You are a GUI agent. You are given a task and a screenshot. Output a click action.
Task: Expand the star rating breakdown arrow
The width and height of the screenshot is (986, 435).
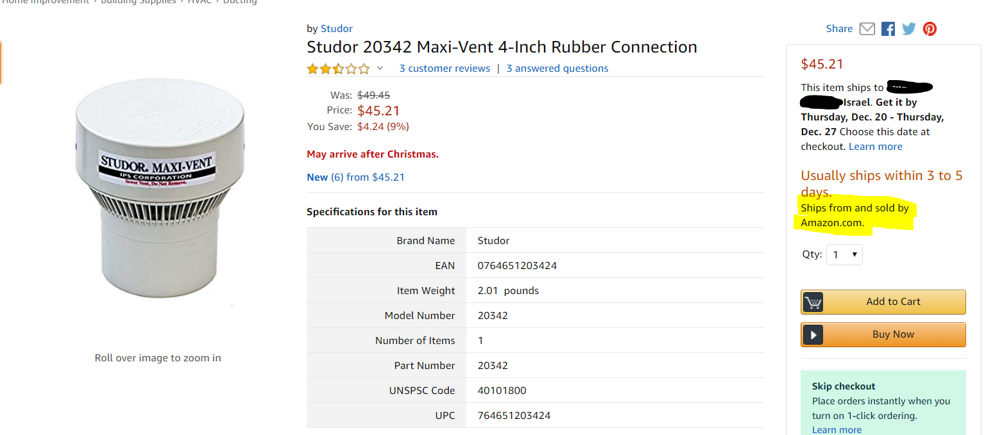click(x=380, y=69)
